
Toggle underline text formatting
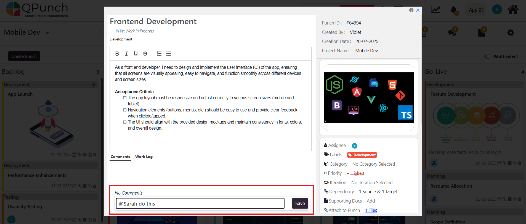point(136,54)
